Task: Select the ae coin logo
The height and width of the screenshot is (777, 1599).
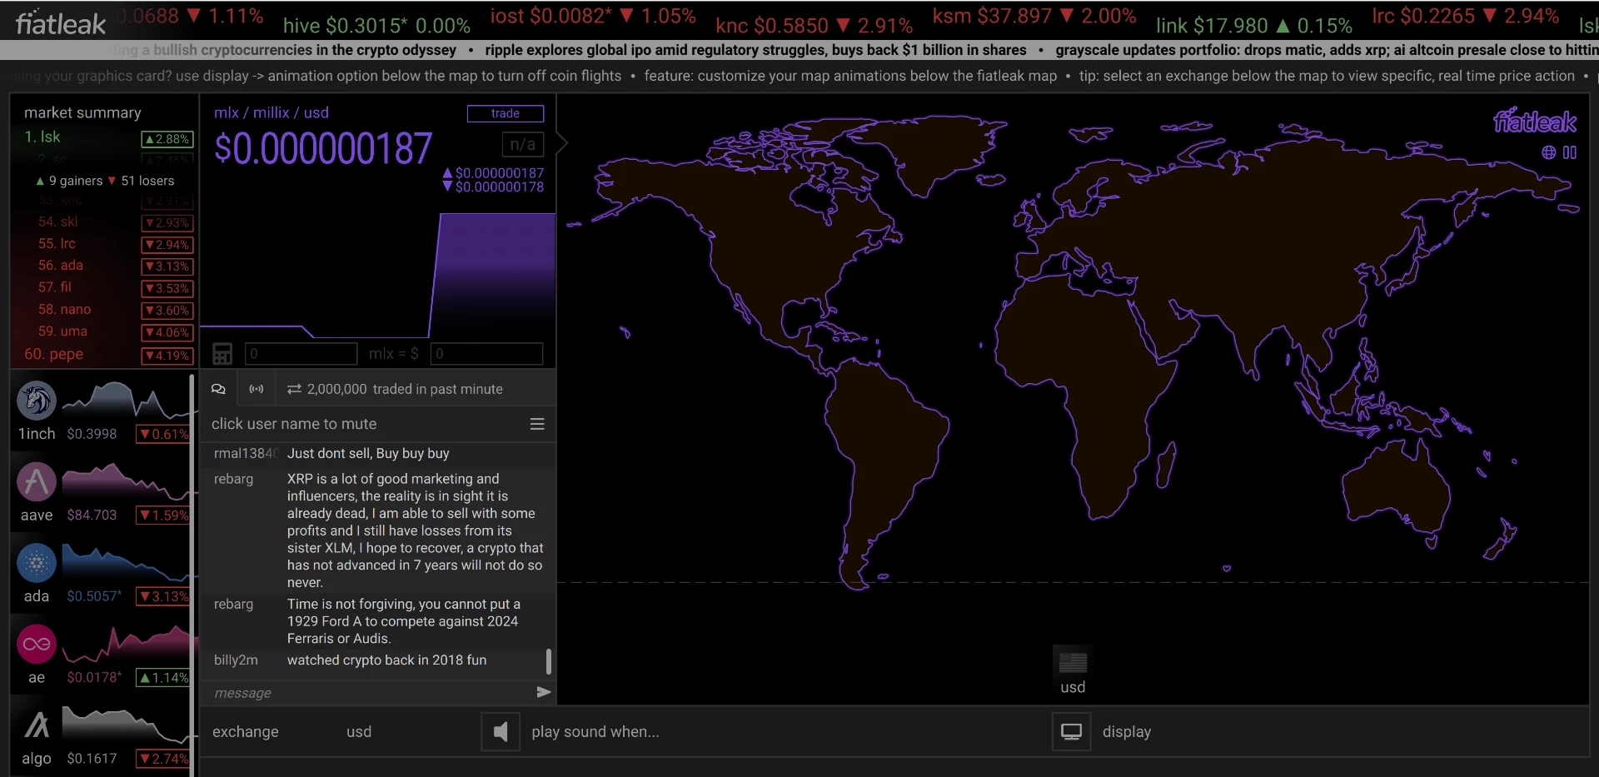Action: tap(37, 644)
